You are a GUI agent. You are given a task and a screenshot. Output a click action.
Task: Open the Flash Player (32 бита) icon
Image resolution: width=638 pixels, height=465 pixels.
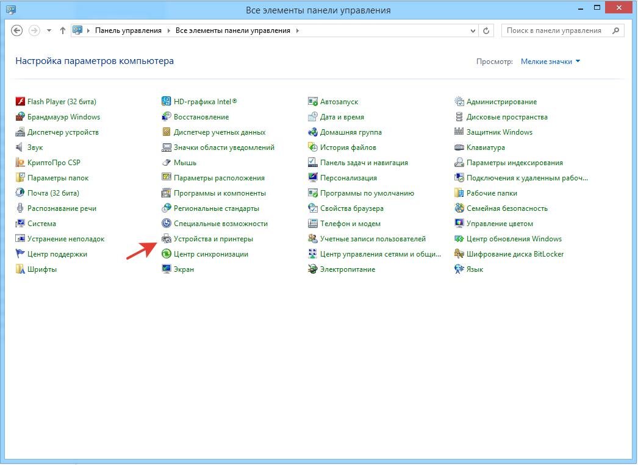pyautogui.click(x=20, y=102)
